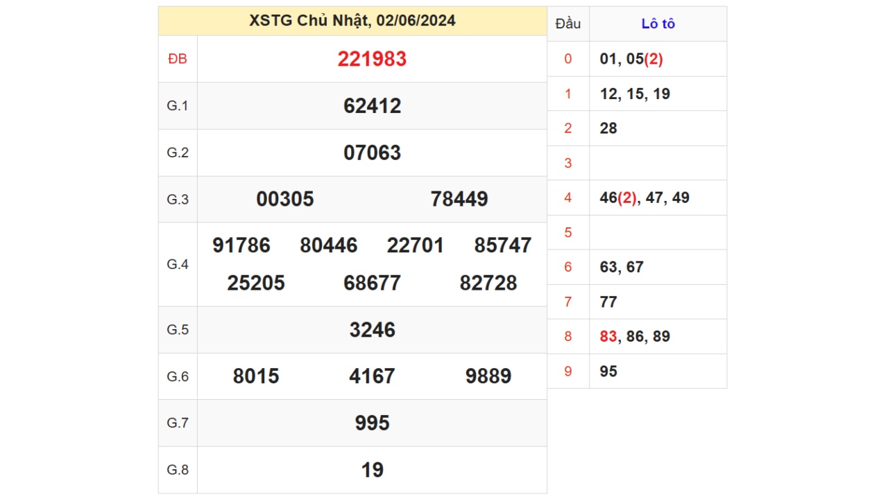Click the Lô tô column header
Viewport: 888px width, 499px height.
(x=658, y=24)
